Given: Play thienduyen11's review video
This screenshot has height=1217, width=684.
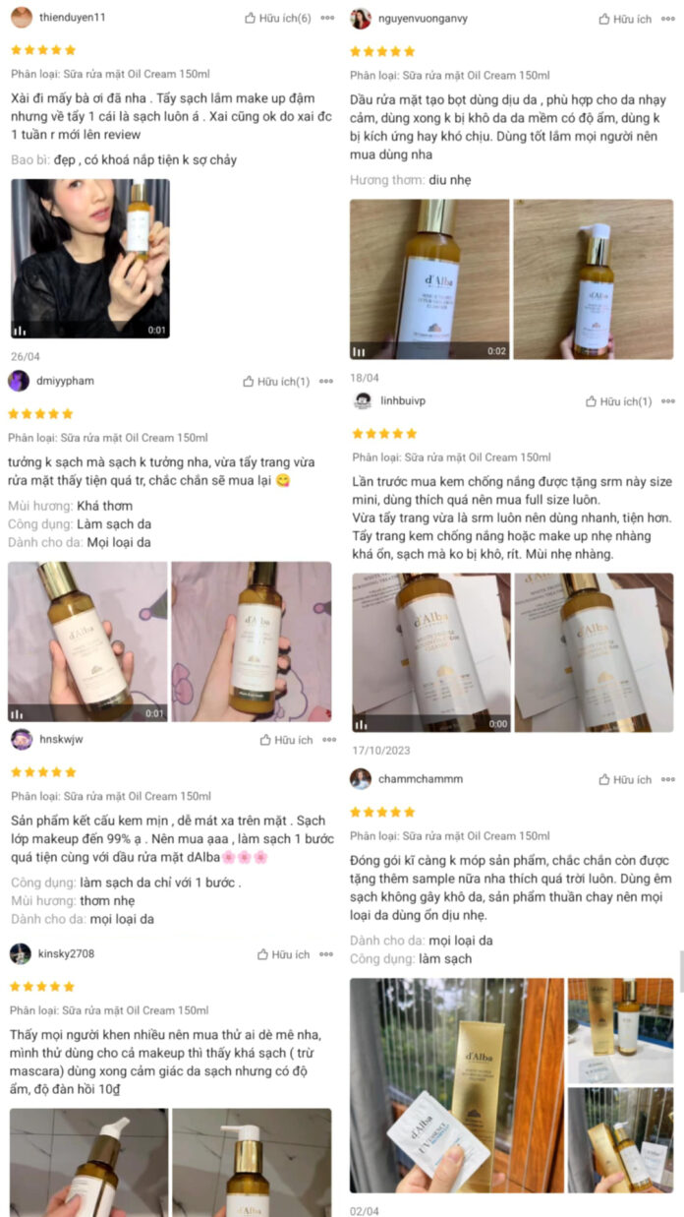Looking at the screenshot, I should (x=90, y=259).
